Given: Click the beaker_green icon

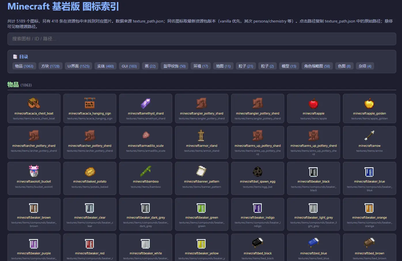Looking at the screenshot, I should pos(201,208).
